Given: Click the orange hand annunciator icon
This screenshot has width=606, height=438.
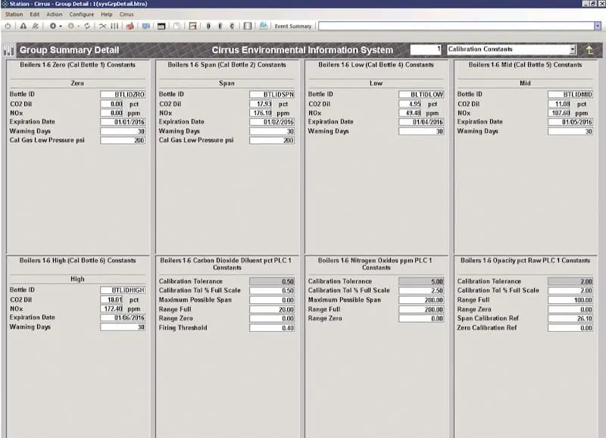Looking at the screenshot, I should click(129, 25).
